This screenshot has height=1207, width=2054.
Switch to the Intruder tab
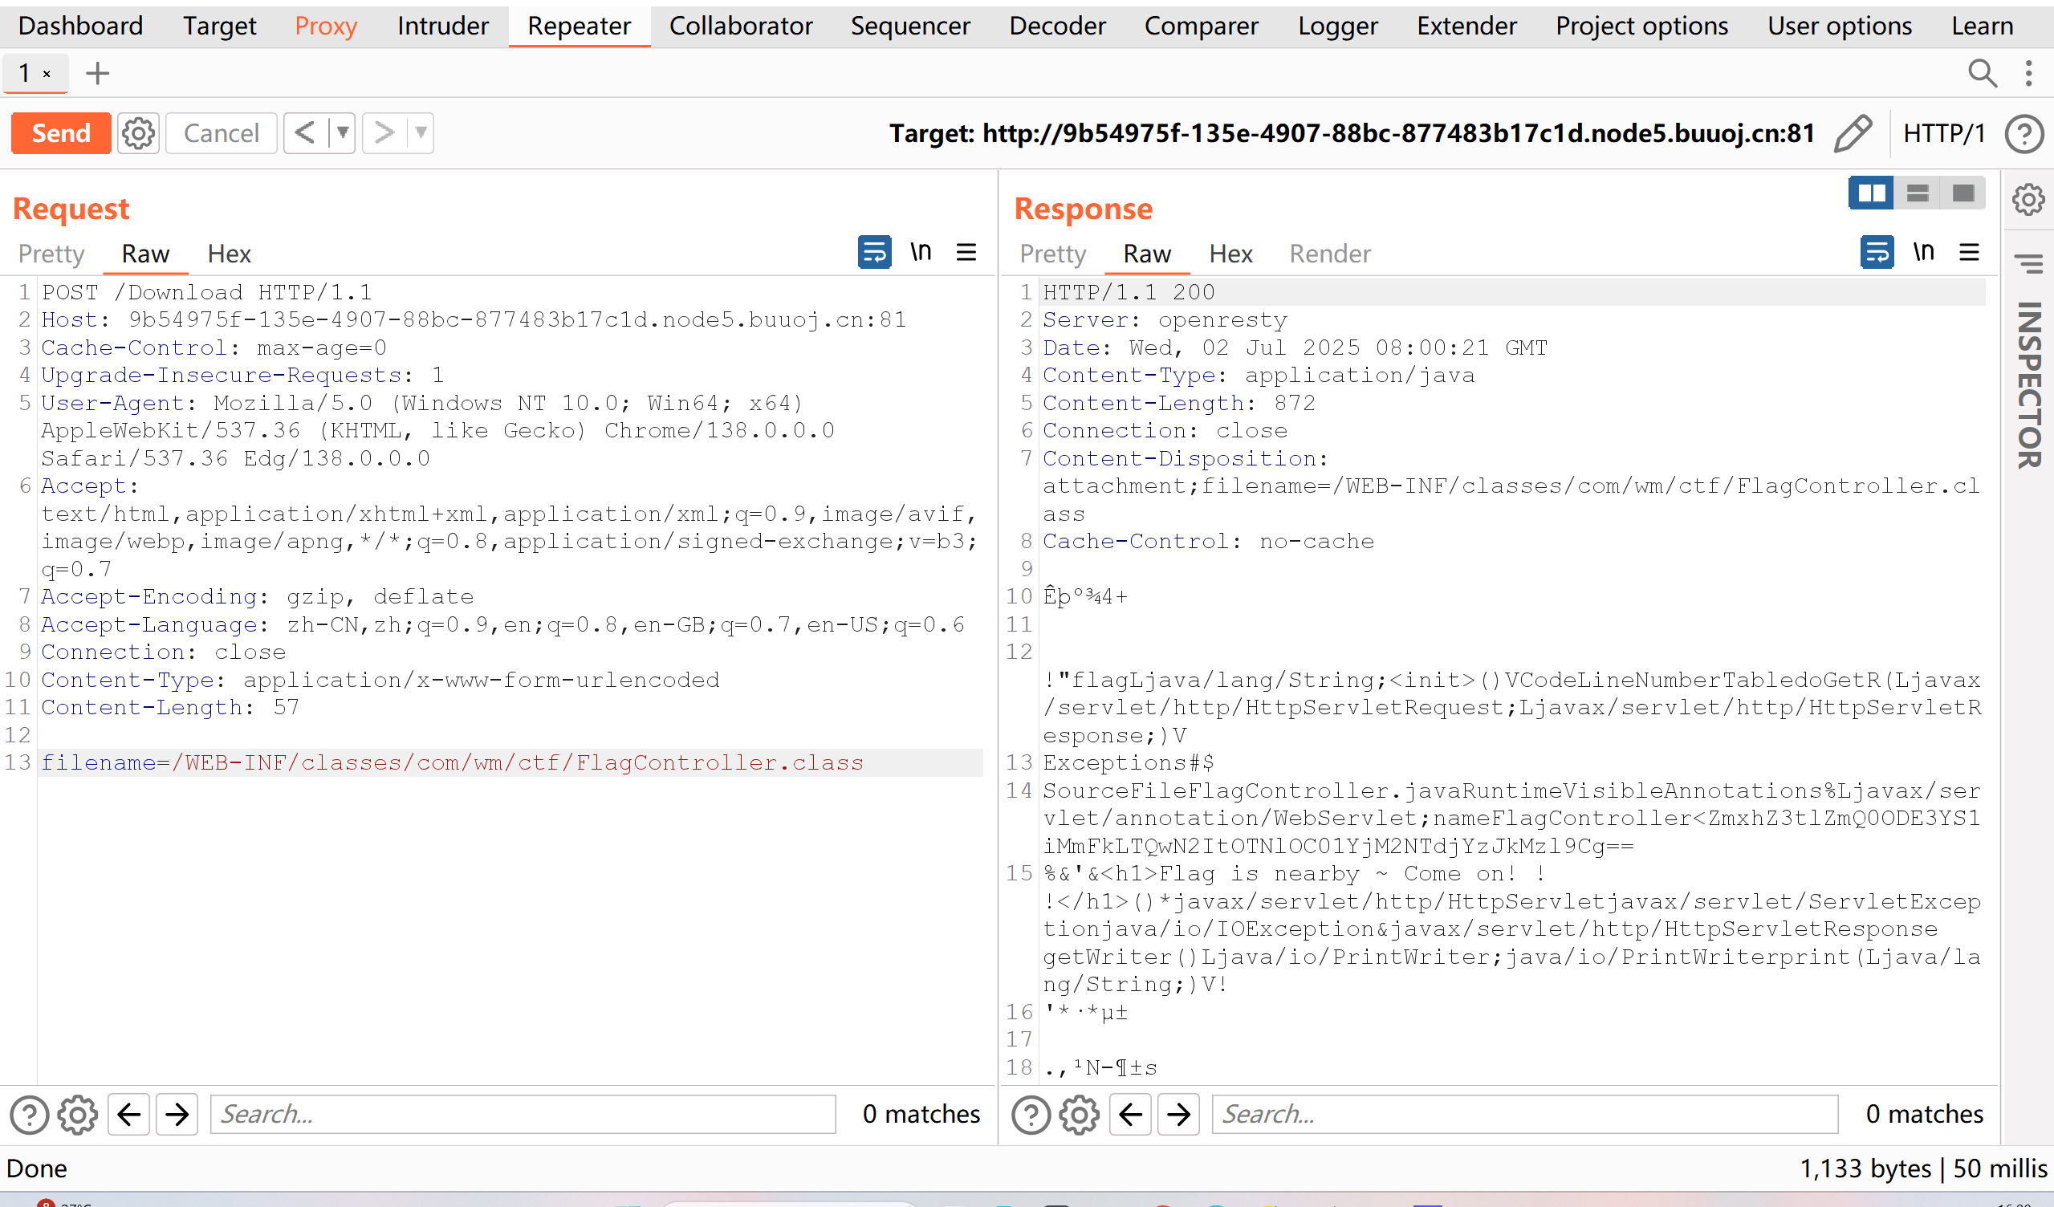(x=442, y=26)
